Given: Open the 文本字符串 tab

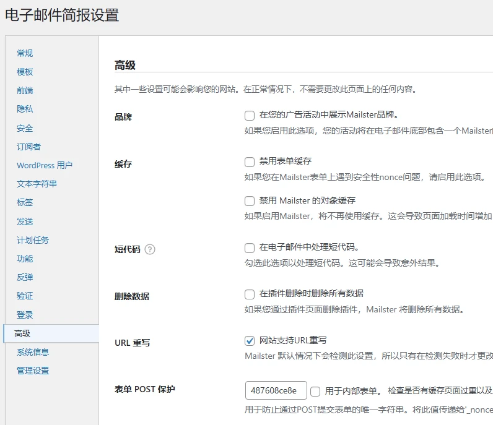Looking at the screenshot, I should 37,184.
